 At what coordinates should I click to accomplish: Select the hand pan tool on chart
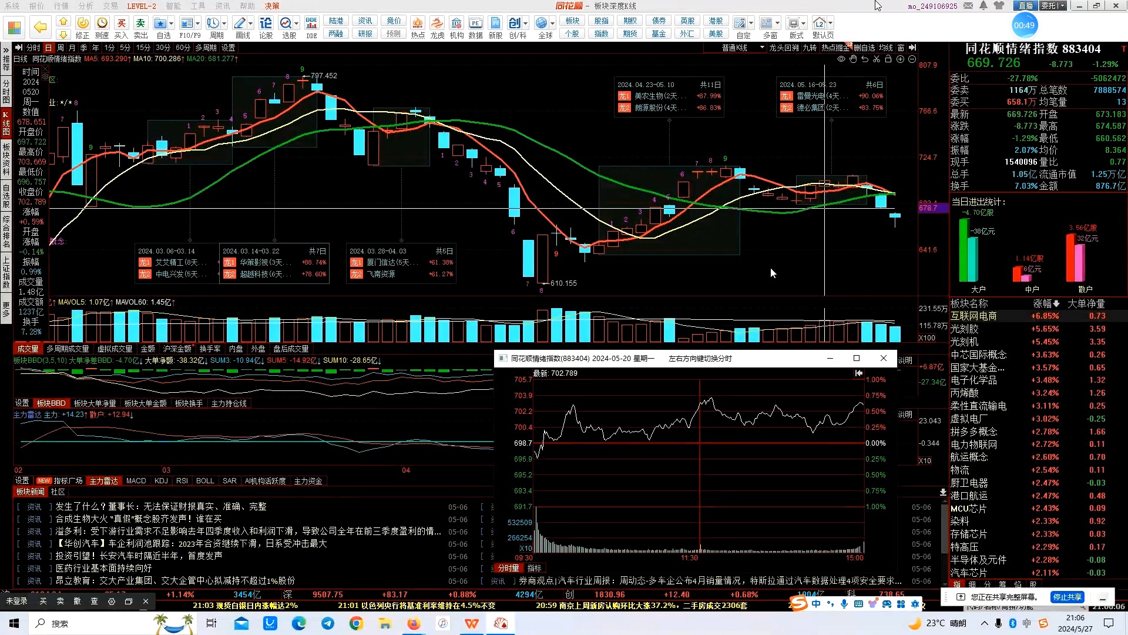pos(853,59)
